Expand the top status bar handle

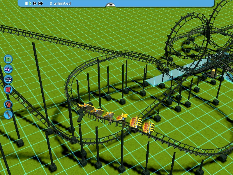[110, 5]
